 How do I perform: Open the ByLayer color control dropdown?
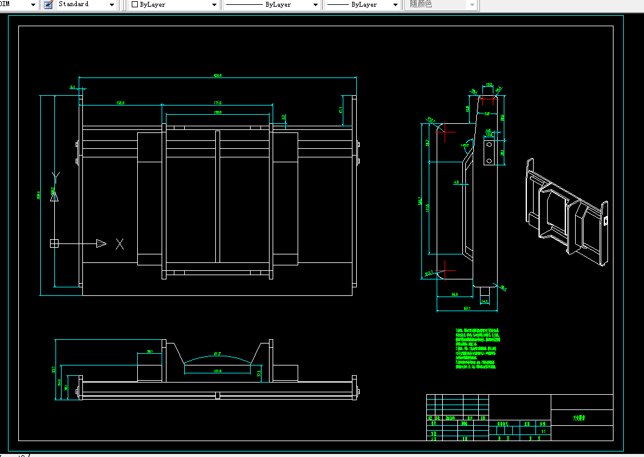[174, 4]
